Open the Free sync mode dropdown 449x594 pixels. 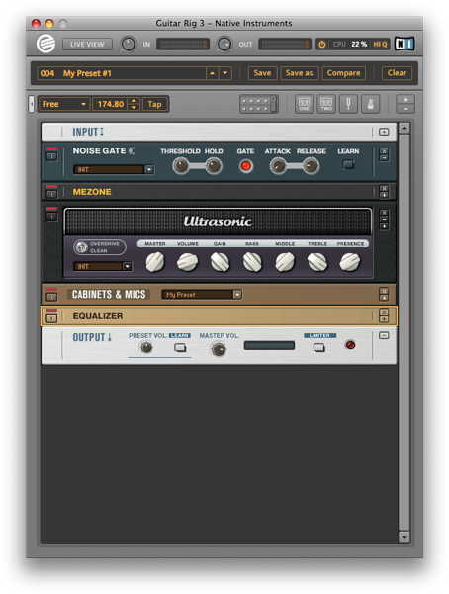(x=64, y=104)
